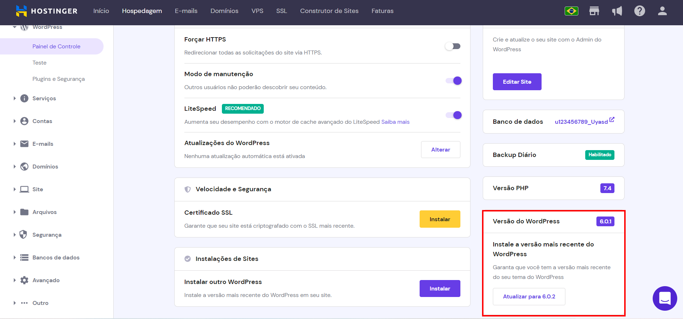
Task: Expand the Arquivos section arrow
Action: 14,212
